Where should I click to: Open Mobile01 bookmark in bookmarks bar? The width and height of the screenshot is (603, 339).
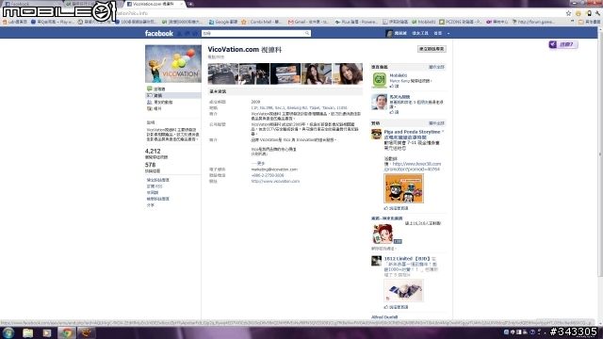(424, 22)
